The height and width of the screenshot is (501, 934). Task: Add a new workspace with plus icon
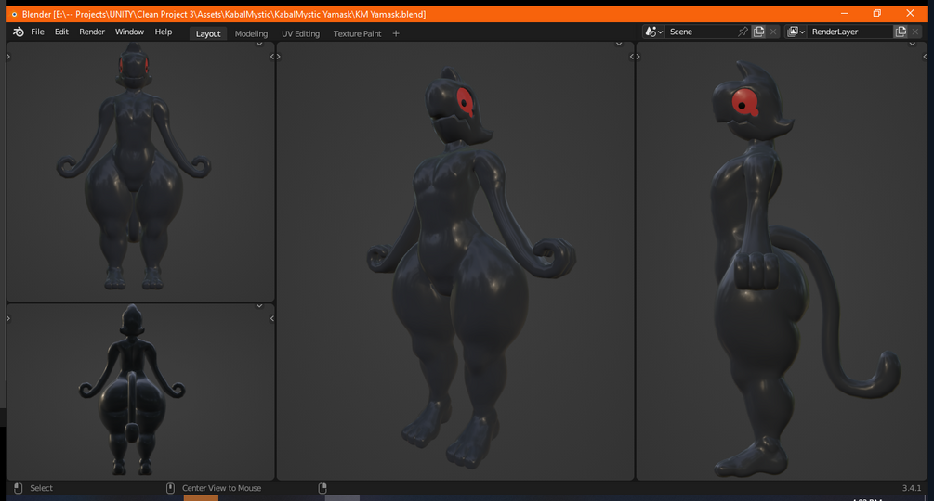pos(396,34)
